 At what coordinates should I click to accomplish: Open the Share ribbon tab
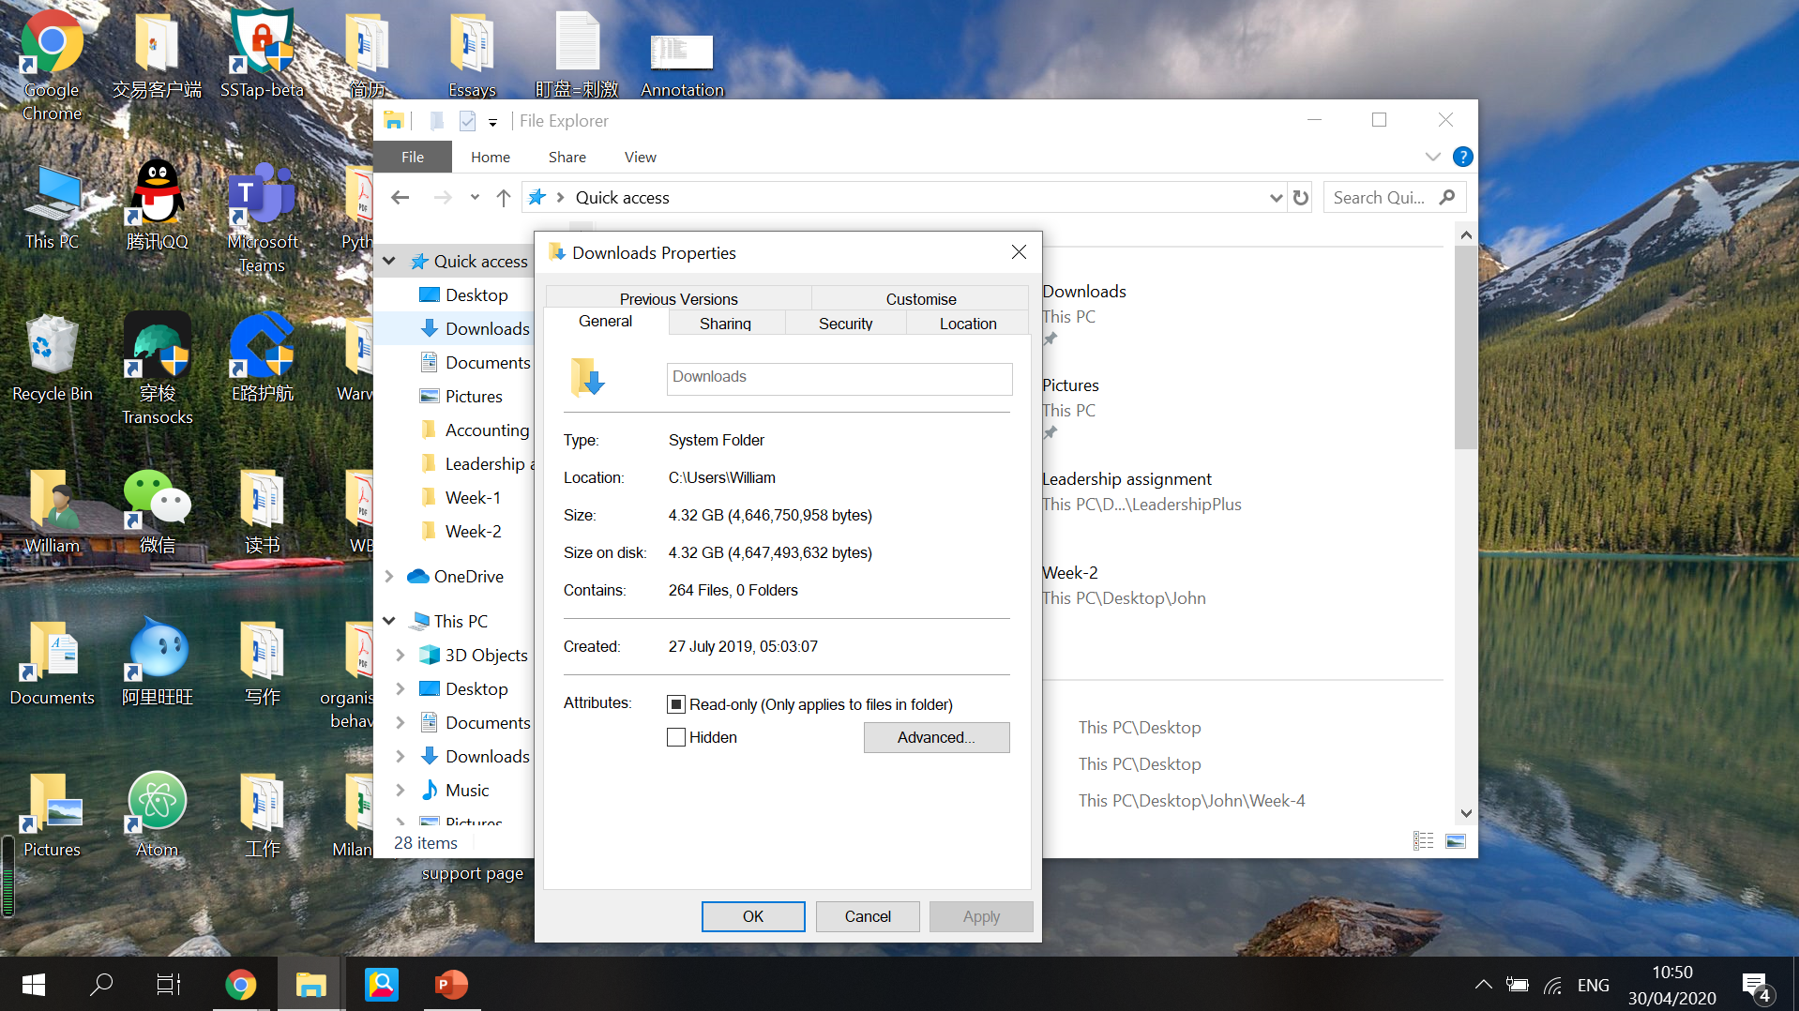click(x=567, y=157)
